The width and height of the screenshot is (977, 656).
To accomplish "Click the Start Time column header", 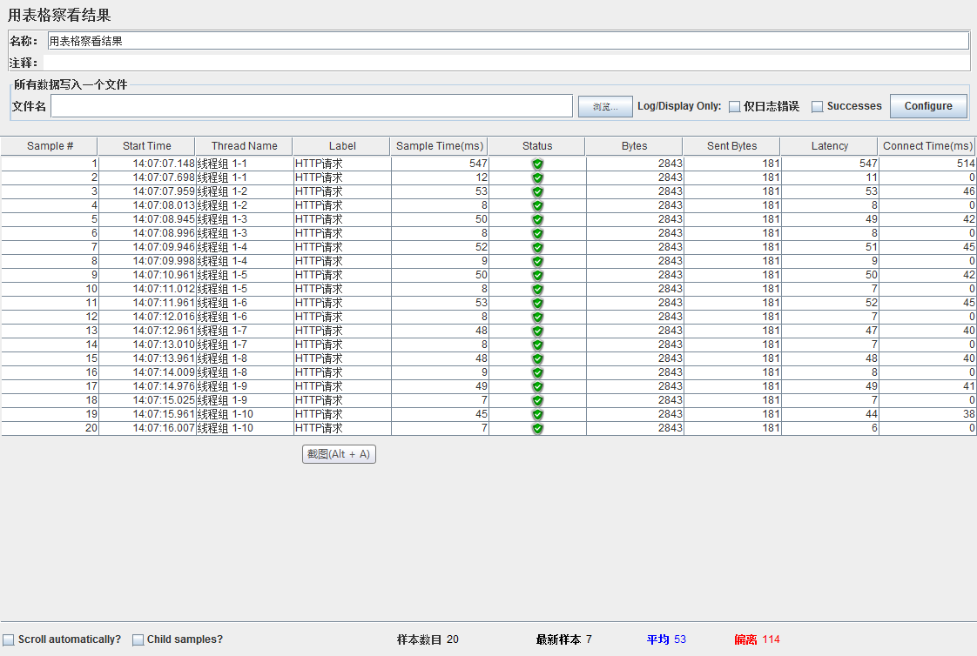I will pos(146,146).
